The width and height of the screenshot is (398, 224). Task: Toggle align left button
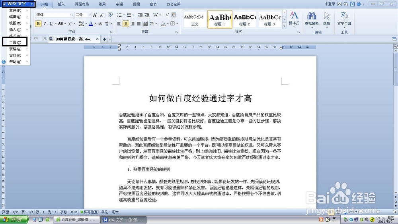[x=119, y=24]
